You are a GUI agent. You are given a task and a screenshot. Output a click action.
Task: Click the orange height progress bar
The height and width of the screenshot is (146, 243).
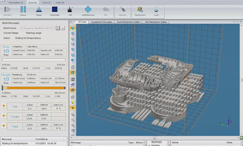click(x=34, y=88)
